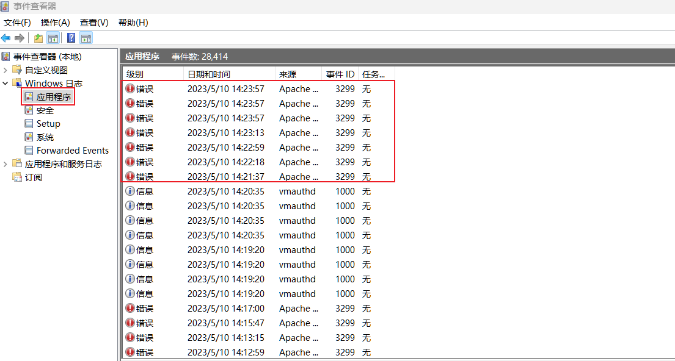Select the event dated 2023/5/10 14:21:37

[x=258, y=176]
